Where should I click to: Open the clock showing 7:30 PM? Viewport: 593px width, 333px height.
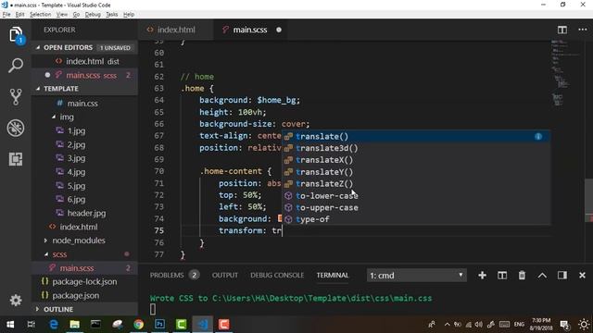tap(541, 325)
